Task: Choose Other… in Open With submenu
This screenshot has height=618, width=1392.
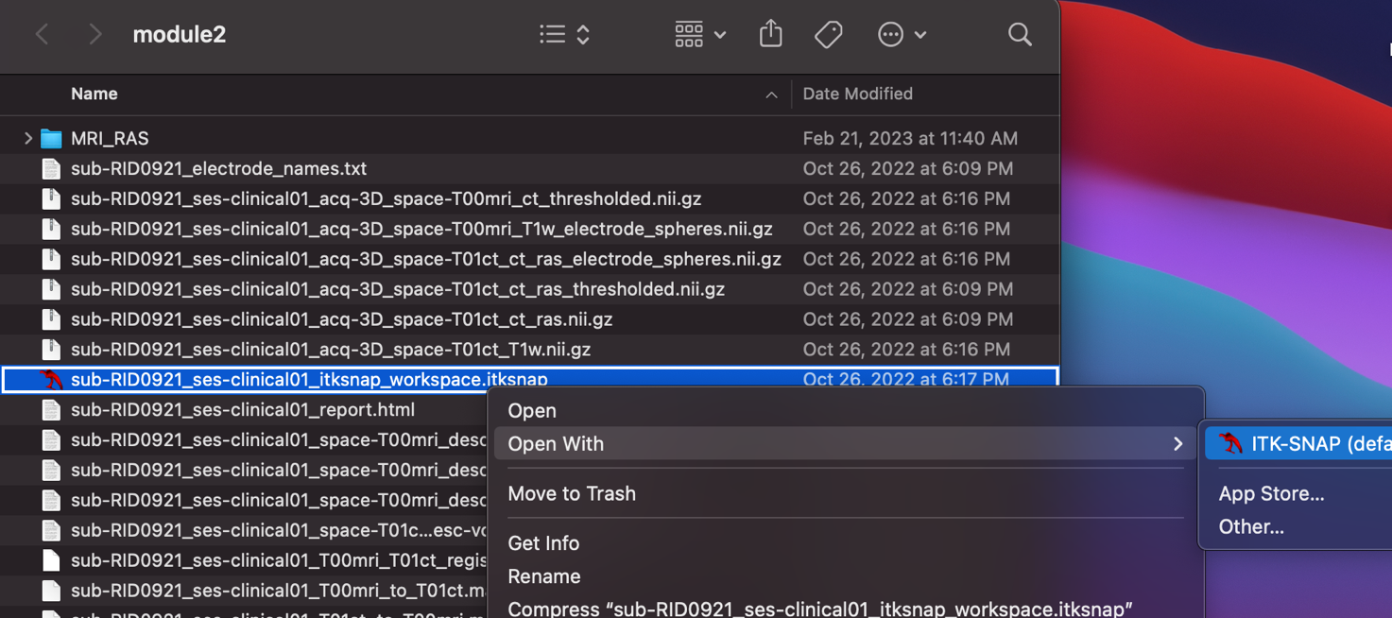Action: pos(1251,526)
